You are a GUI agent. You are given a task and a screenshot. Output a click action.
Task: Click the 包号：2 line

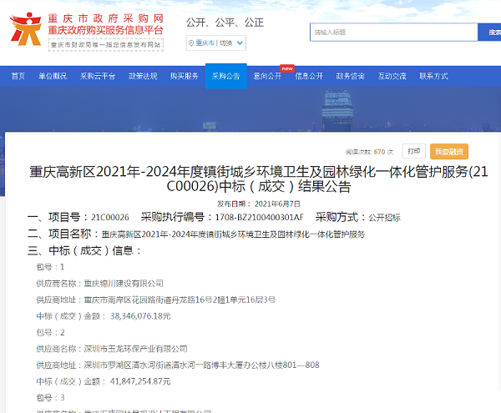tap(50, 333)
